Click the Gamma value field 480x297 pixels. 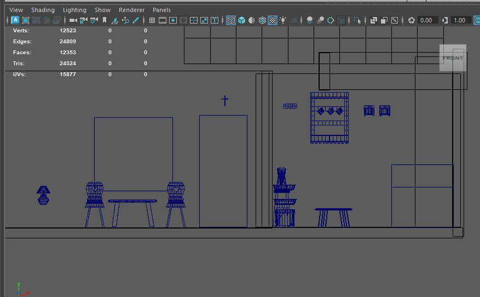click(x=460, y=20)
